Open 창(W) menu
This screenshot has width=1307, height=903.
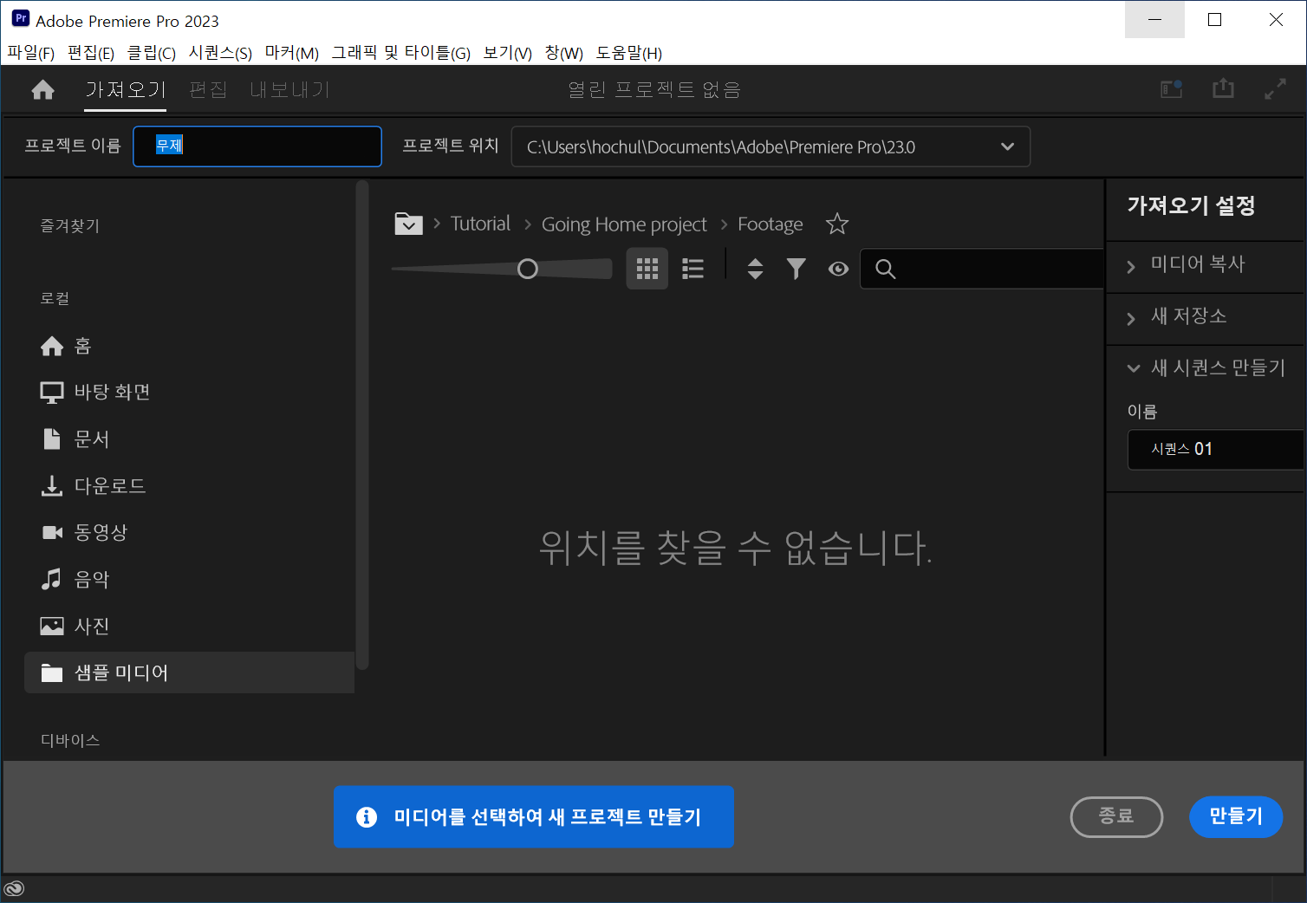564,53
